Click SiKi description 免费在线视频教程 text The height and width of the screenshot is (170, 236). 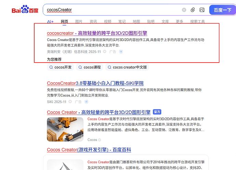coord(124,93)
